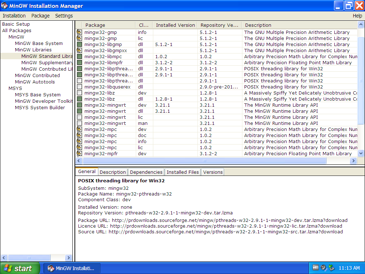Select MinGW Autotools in the tree
The height and width of the screenshot is (274, 365).
(x=35, y=82)
